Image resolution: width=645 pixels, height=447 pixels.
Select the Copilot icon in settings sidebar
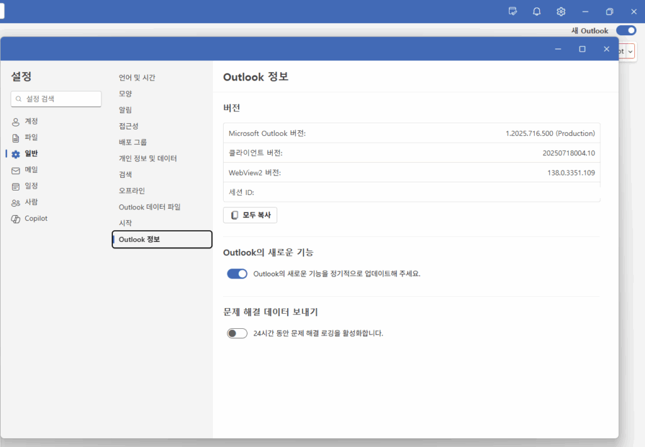point(16,219)
